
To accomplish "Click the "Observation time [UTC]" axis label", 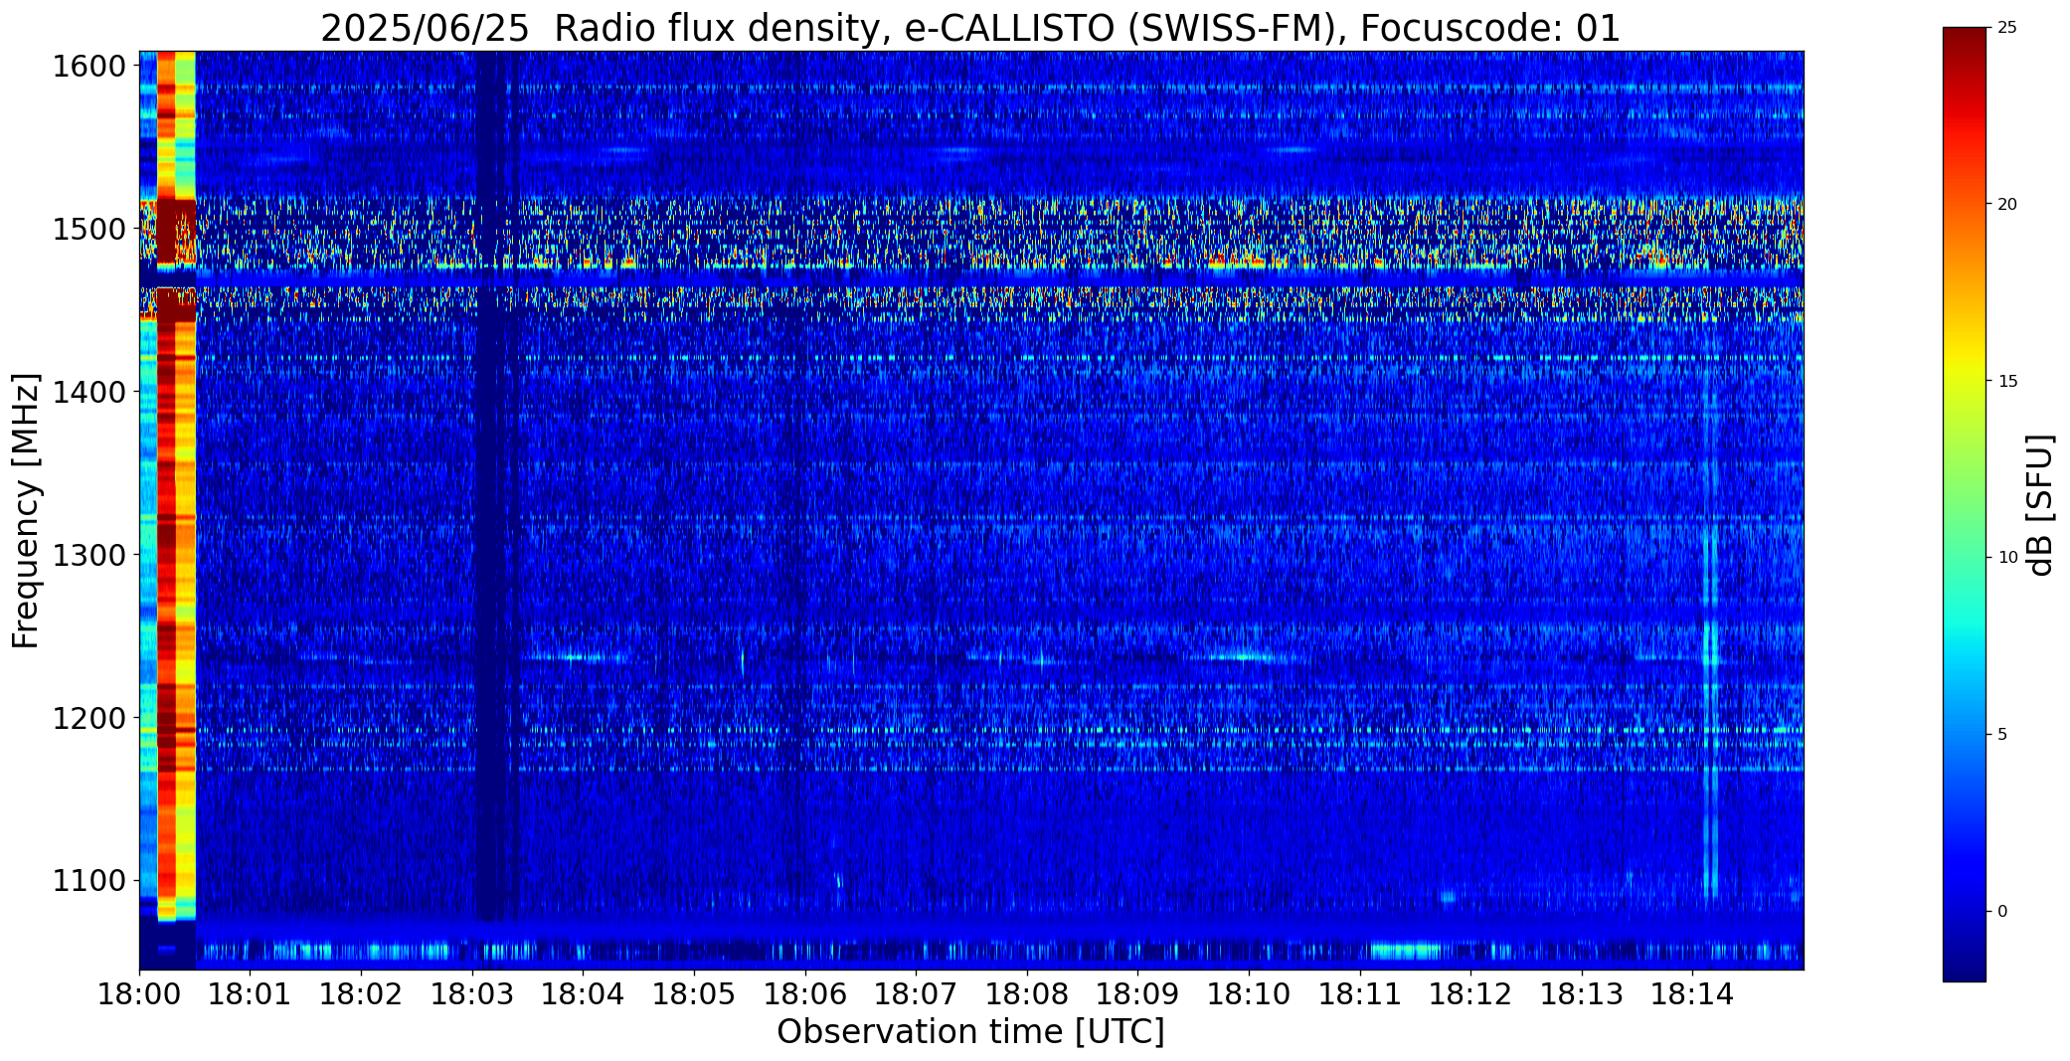I will click(970, 1032).
